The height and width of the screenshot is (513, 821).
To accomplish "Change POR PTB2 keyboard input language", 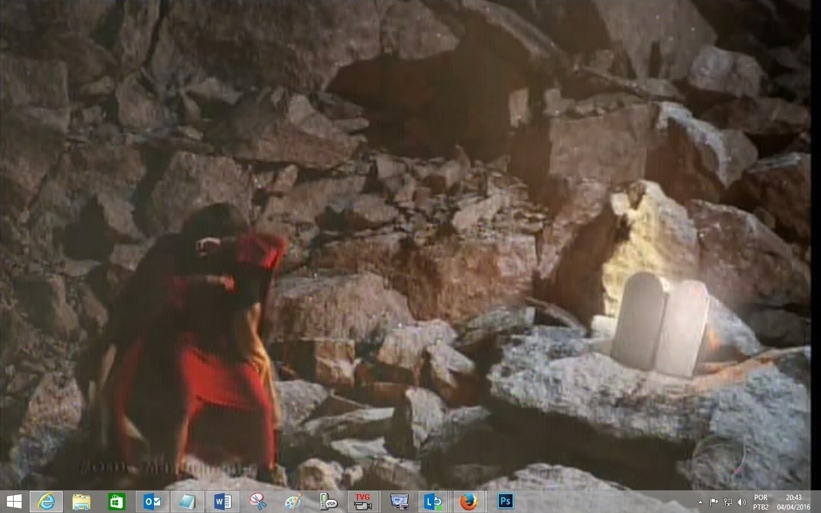I will [x=761, y=502].
